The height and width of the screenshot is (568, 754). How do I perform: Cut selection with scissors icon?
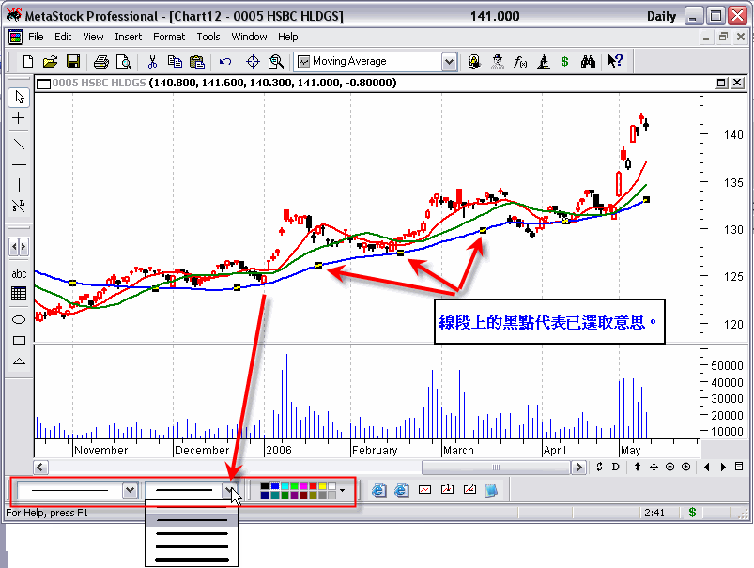152,62
